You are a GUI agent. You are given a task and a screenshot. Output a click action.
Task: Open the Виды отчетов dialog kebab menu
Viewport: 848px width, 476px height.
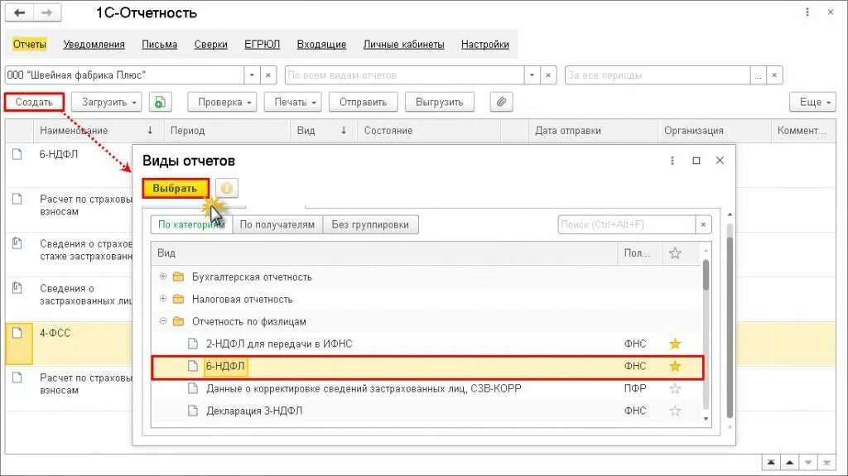pyautogui.click(x=672, y=161)
